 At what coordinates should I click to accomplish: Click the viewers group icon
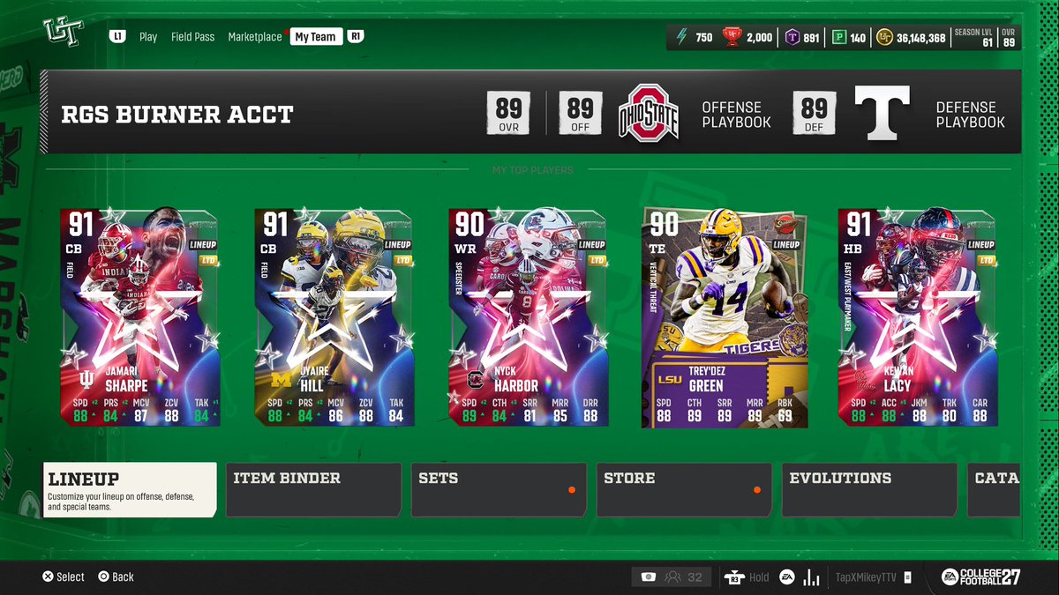(x=673, y=576)
